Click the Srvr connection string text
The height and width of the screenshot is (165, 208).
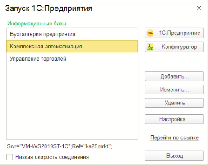[60, 146]
